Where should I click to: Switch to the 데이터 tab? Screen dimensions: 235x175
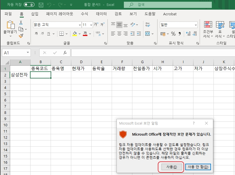point(101,14)
